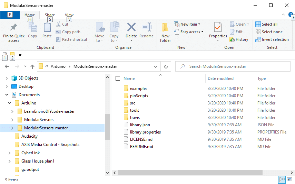The width and height of the screenshot is (295, 184).
Task: Open the Easy access dropdown
Action: (189, 32)
